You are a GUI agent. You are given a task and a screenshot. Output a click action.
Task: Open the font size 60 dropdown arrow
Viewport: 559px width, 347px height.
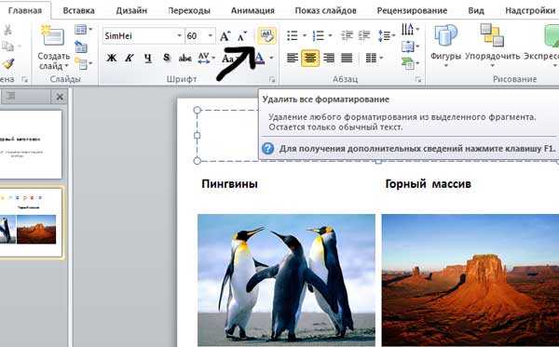tap(211, 35)
